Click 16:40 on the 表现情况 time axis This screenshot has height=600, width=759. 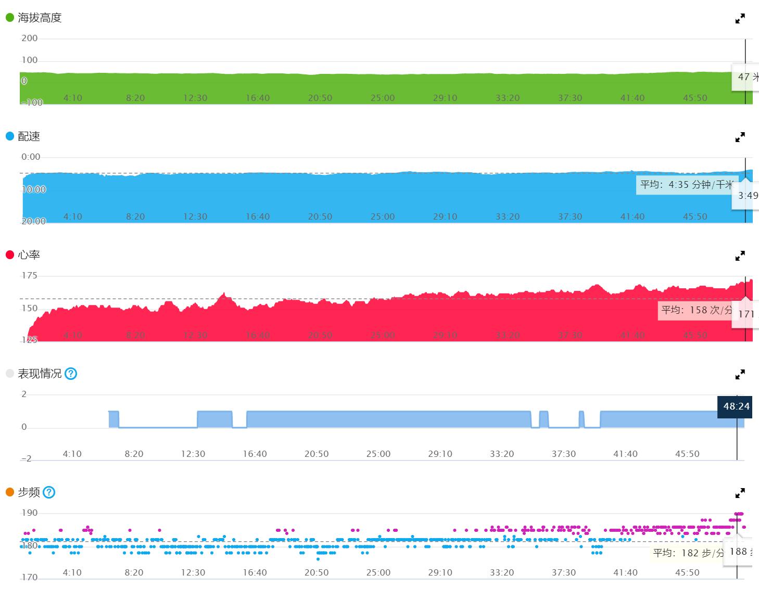pyautogui.click(x=255, y=454)
